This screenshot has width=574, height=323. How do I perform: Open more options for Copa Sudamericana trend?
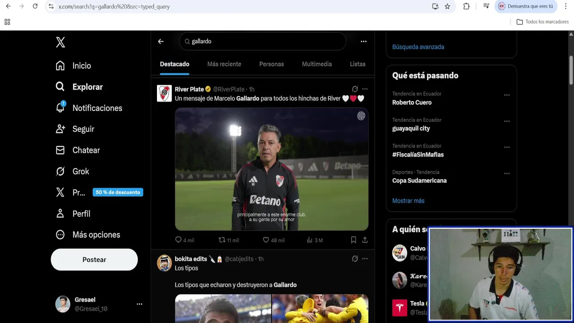tap(507, 173)
